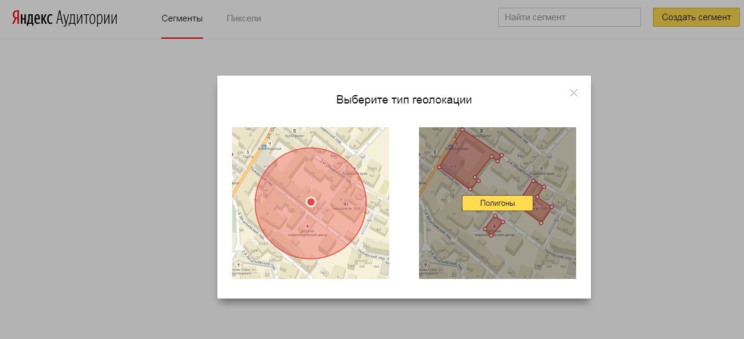Click the yellow Полигоны button

click(x=497, y=203)
